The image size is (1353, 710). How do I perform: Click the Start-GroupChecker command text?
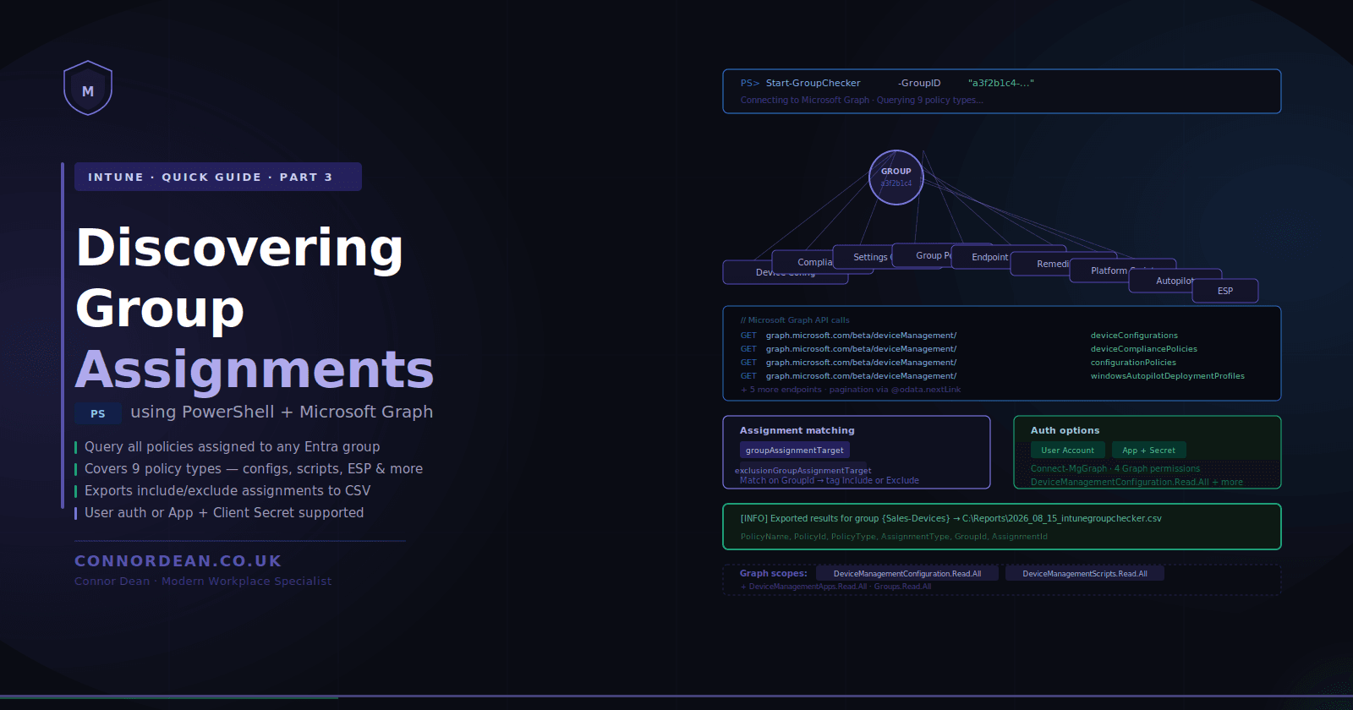pyautogui.click(x=813, y=83)
